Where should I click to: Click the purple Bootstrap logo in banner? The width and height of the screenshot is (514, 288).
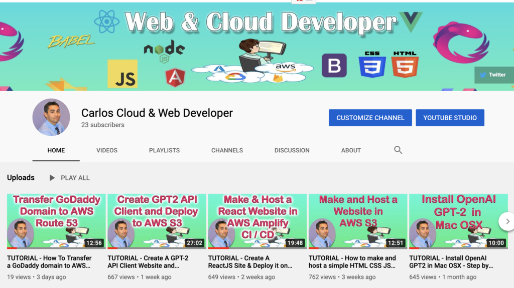tap(334, 66)
